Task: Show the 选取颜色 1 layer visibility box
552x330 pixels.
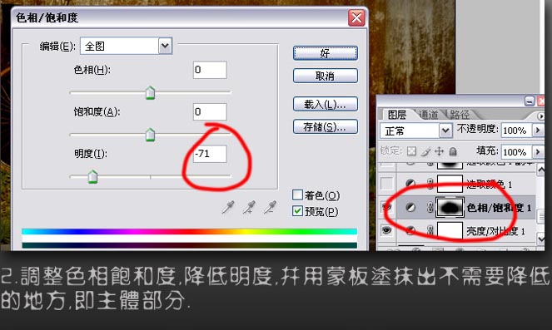Action: [387, 183]
